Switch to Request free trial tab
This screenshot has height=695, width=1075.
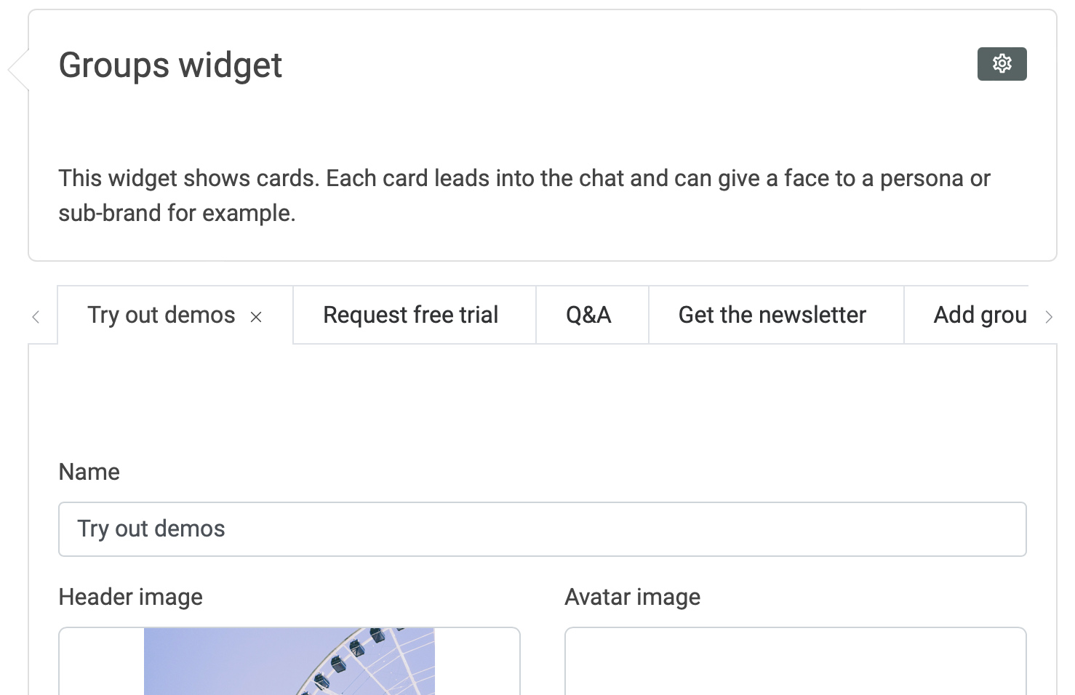tap(410, 315)
